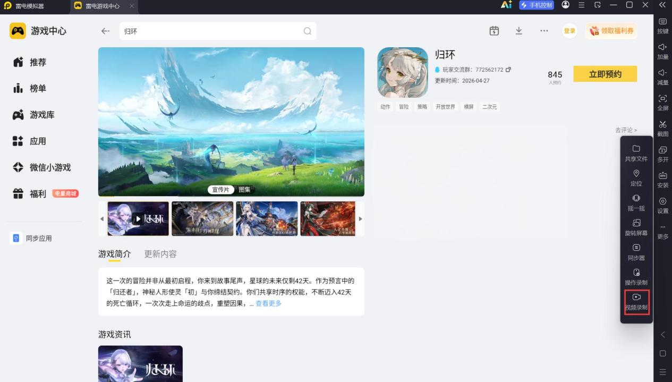
Task: Open 共享文件 shared folder
Action: tap(636, 153)
